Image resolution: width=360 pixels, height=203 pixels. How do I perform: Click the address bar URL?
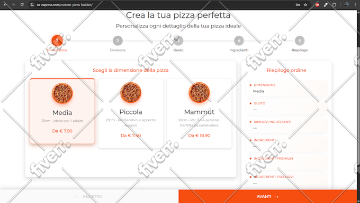pos(65,5)
